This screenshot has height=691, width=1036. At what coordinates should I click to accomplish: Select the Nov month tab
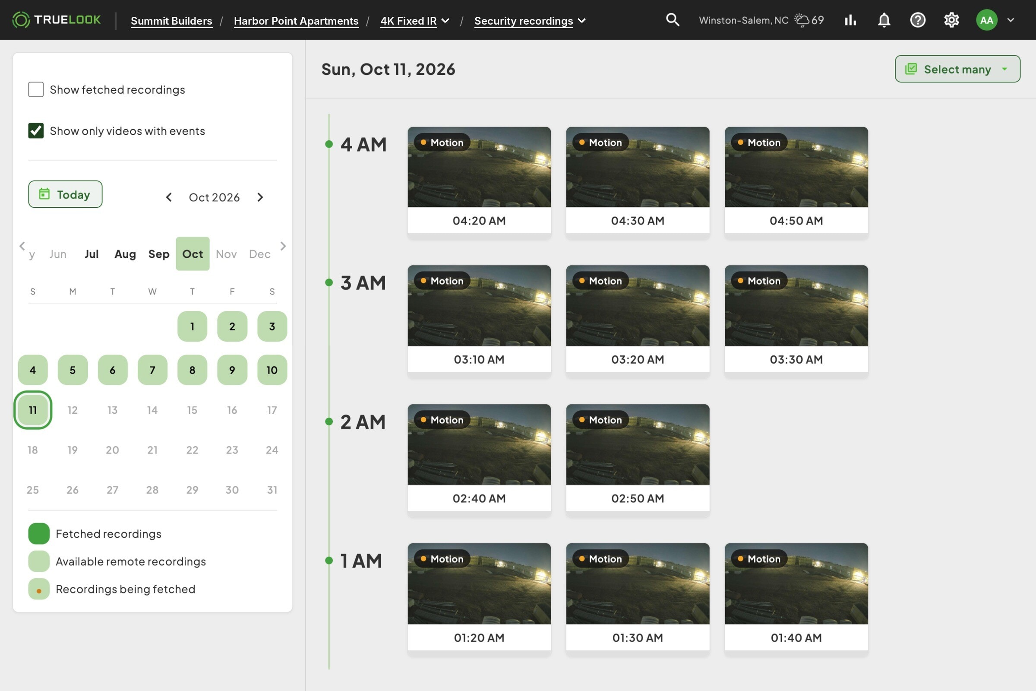click(x=226, y=254)
